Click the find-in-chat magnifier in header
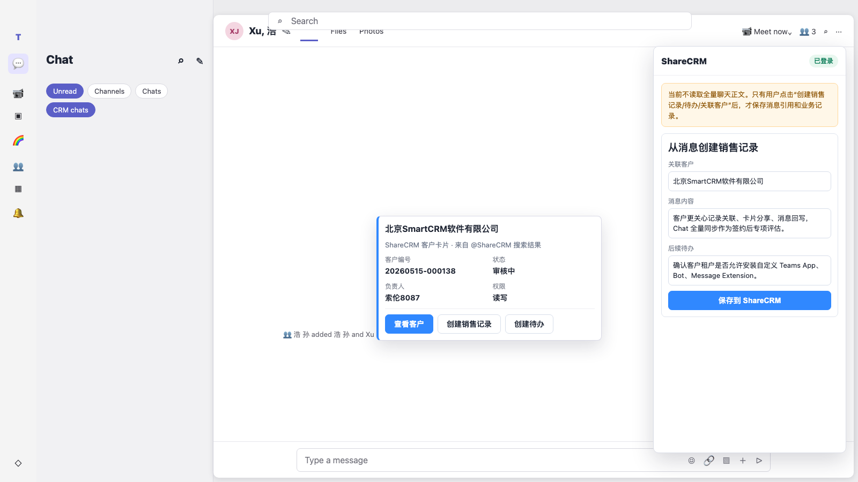Image resolution: width=858 pixels, height=482 pixels. [826, 32]
